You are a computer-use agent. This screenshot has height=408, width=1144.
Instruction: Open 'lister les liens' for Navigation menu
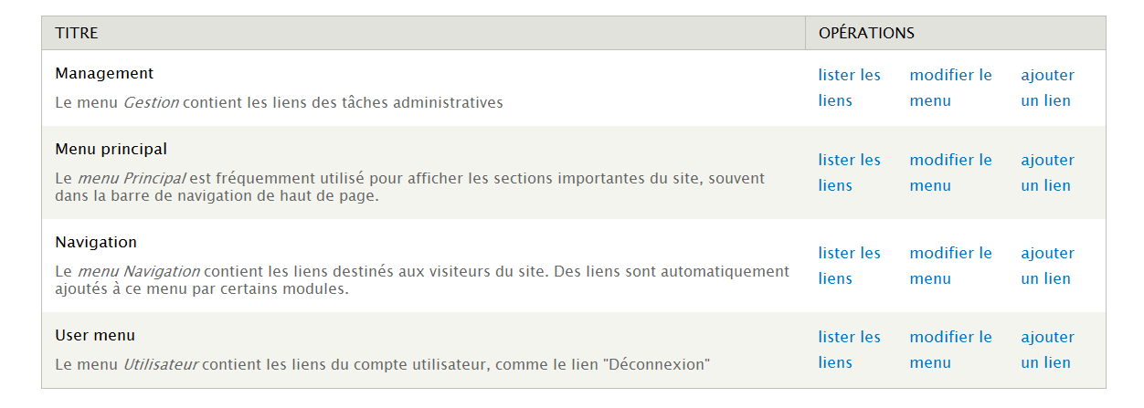pyautogui.click(x=849, y=254)
